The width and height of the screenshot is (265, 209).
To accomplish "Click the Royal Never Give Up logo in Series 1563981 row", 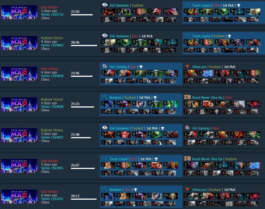I will point(187,159).
